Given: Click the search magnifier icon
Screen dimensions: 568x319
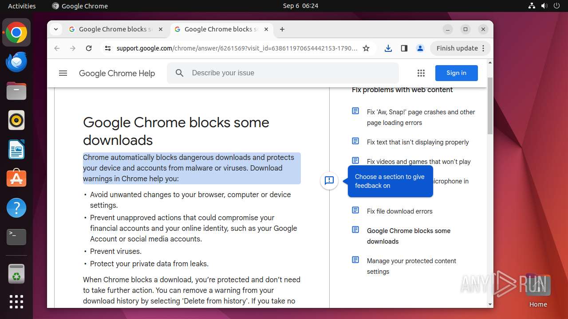Looking at the screenshot, I should click(x=180, y=73).
